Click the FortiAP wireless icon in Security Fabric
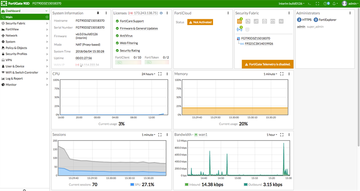Screen dimensions: 360x191 (x=239, y=29)
